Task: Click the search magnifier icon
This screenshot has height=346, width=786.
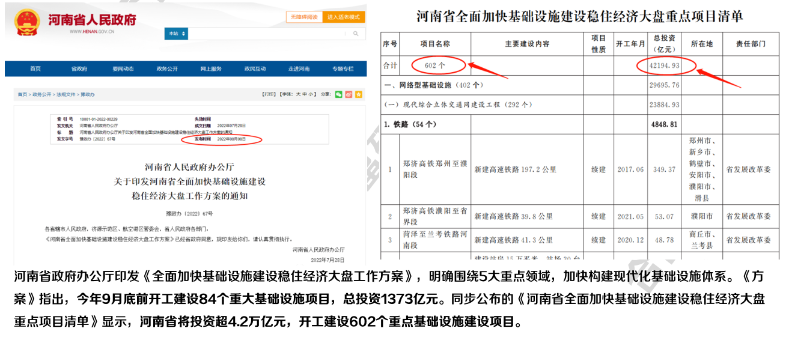Action: [x=355, y=34]
